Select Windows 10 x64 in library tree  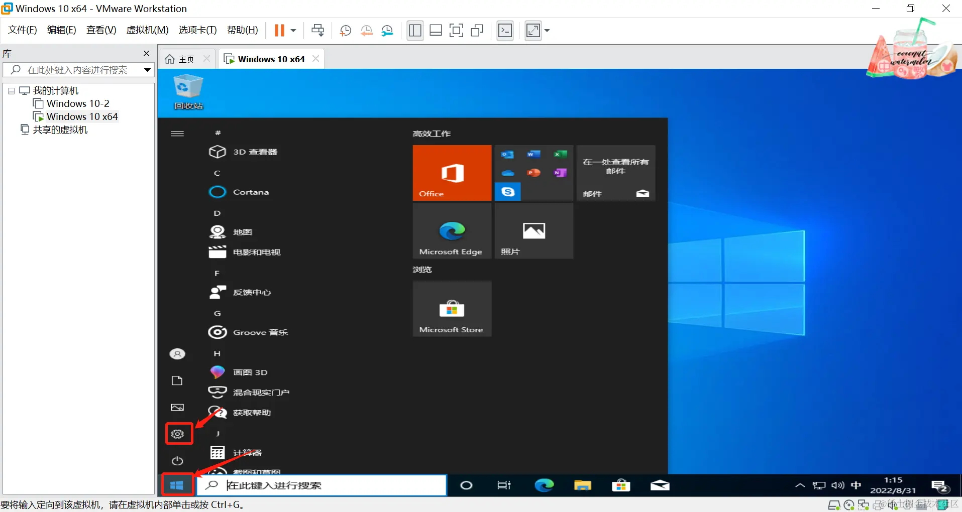coord(82,116)
